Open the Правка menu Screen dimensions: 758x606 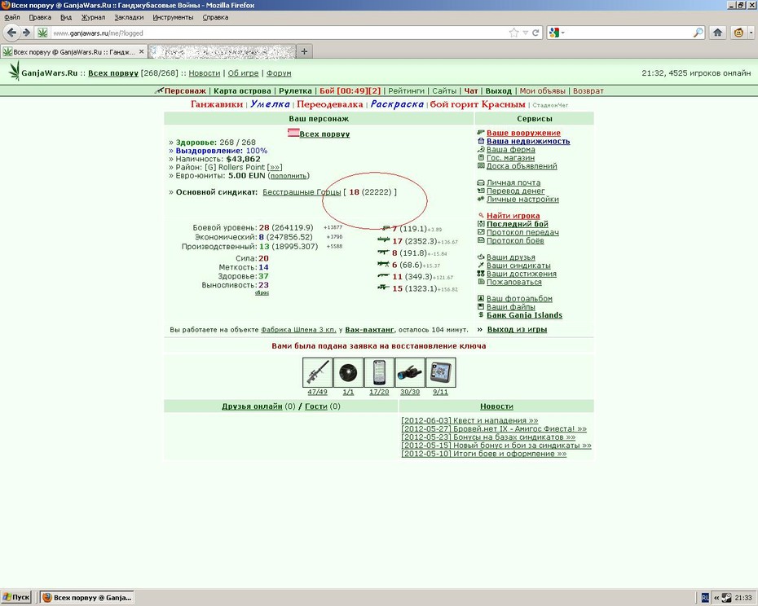pos(40,17)
